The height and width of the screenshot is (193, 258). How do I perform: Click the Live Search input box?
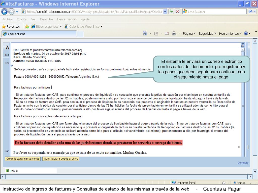[x=214, y=12]
